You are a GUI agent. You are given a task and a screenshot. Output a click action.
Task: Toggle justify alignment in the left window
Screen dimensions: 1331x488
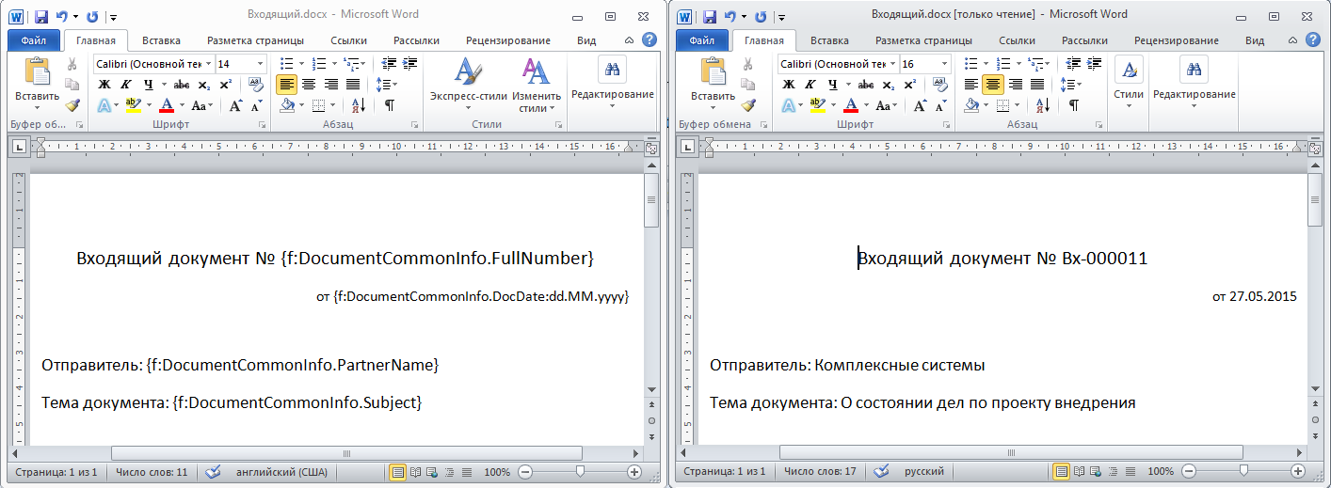(x=353, y=84)
